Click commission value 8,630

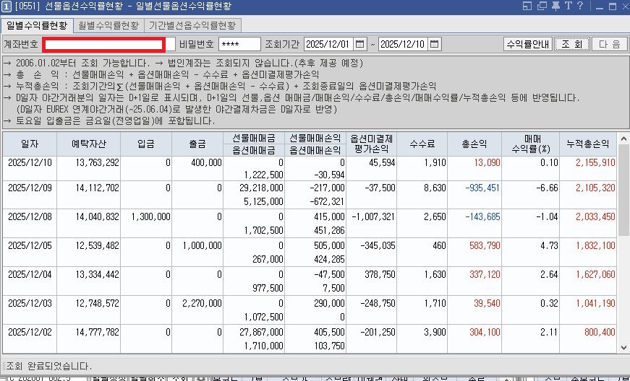pos(435,188)
